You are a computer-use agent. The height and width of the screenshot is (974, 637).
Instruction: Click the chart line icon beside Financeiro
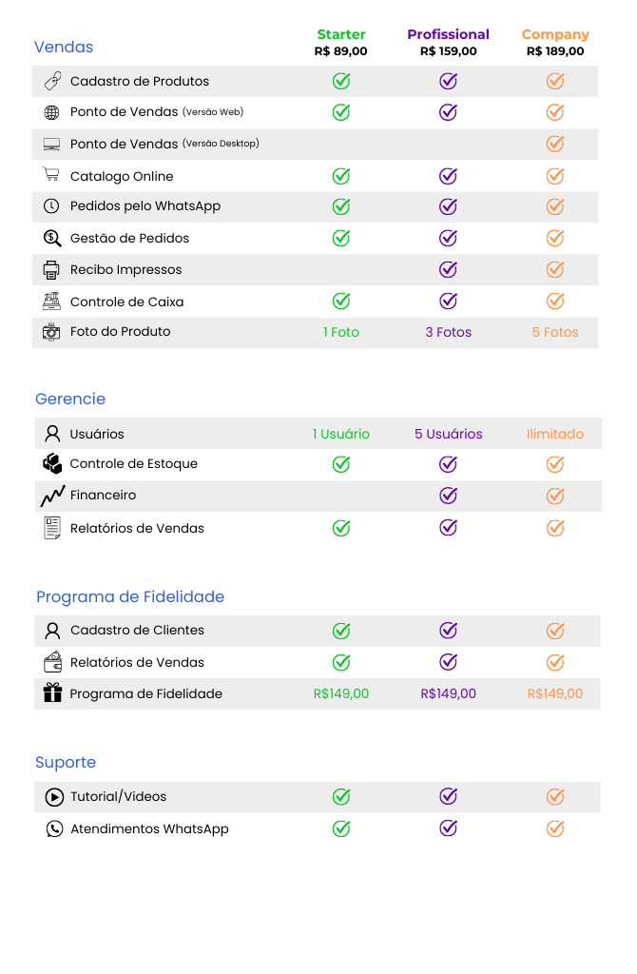[52, 496]
